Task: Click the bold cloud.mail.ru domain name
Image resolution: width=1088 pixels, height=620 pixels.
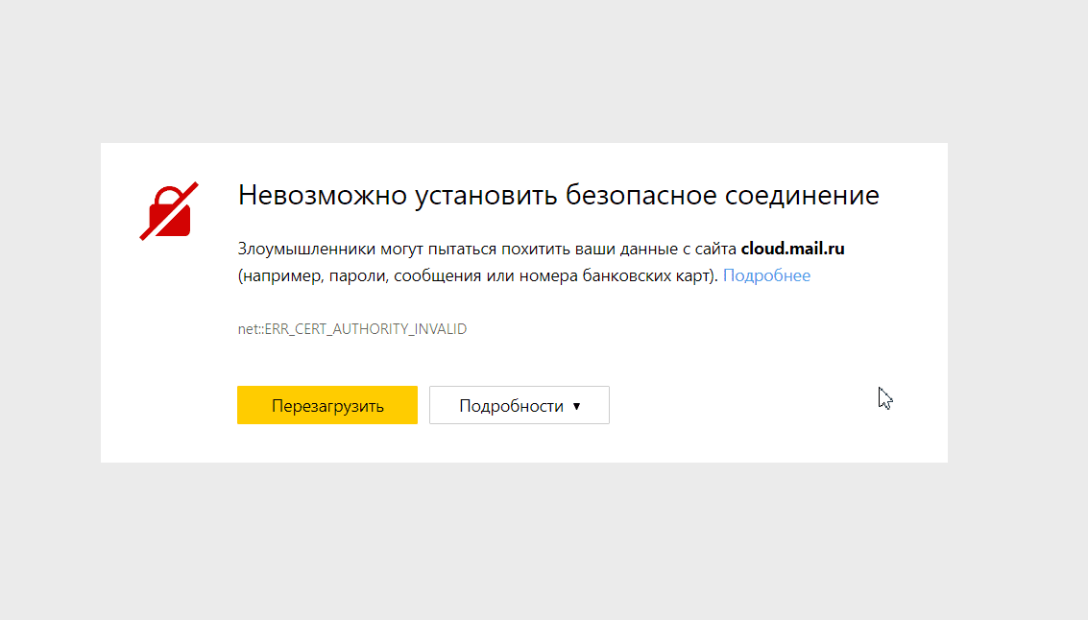Action: 792,249
